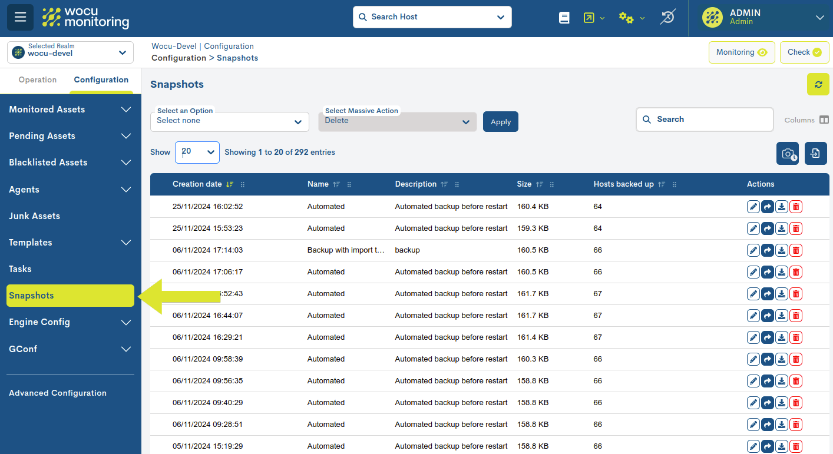Switch to the Operation tab
833x454 pixels.
point(37,79)
